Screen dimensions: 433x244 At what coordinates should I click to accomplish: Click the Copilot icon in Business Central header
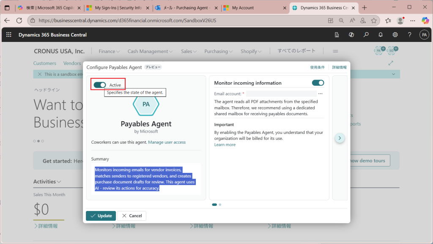(351, 35)
